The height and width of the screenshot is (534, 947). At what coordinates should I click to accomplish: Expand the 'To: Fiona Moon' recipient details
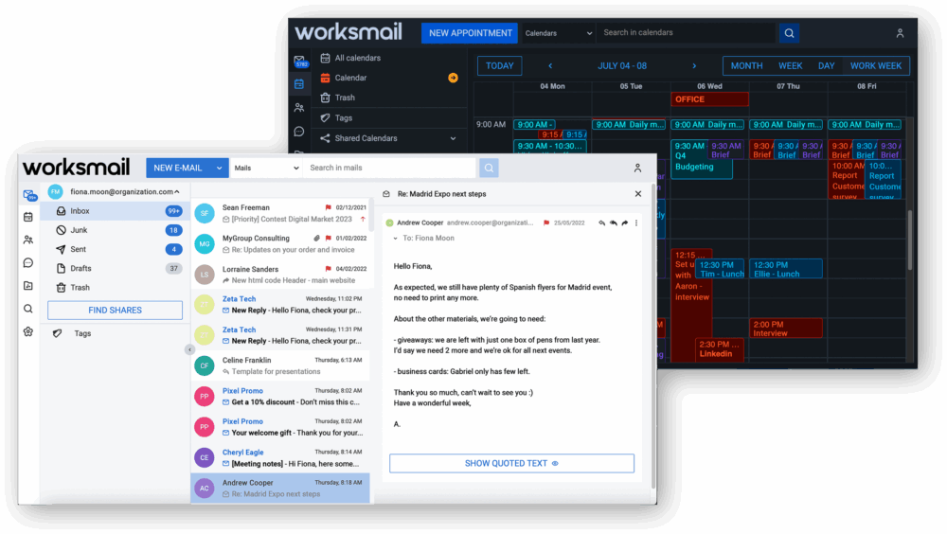pyautogui.click(x=396, y=239)
